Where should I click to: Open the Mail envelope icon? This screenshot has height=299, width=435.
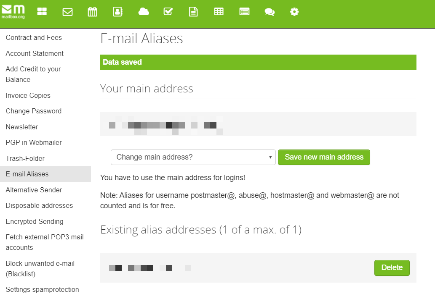67,12
